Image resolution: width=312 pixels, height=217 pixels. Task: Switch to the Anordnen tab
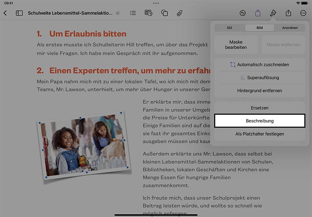point(290,28)
